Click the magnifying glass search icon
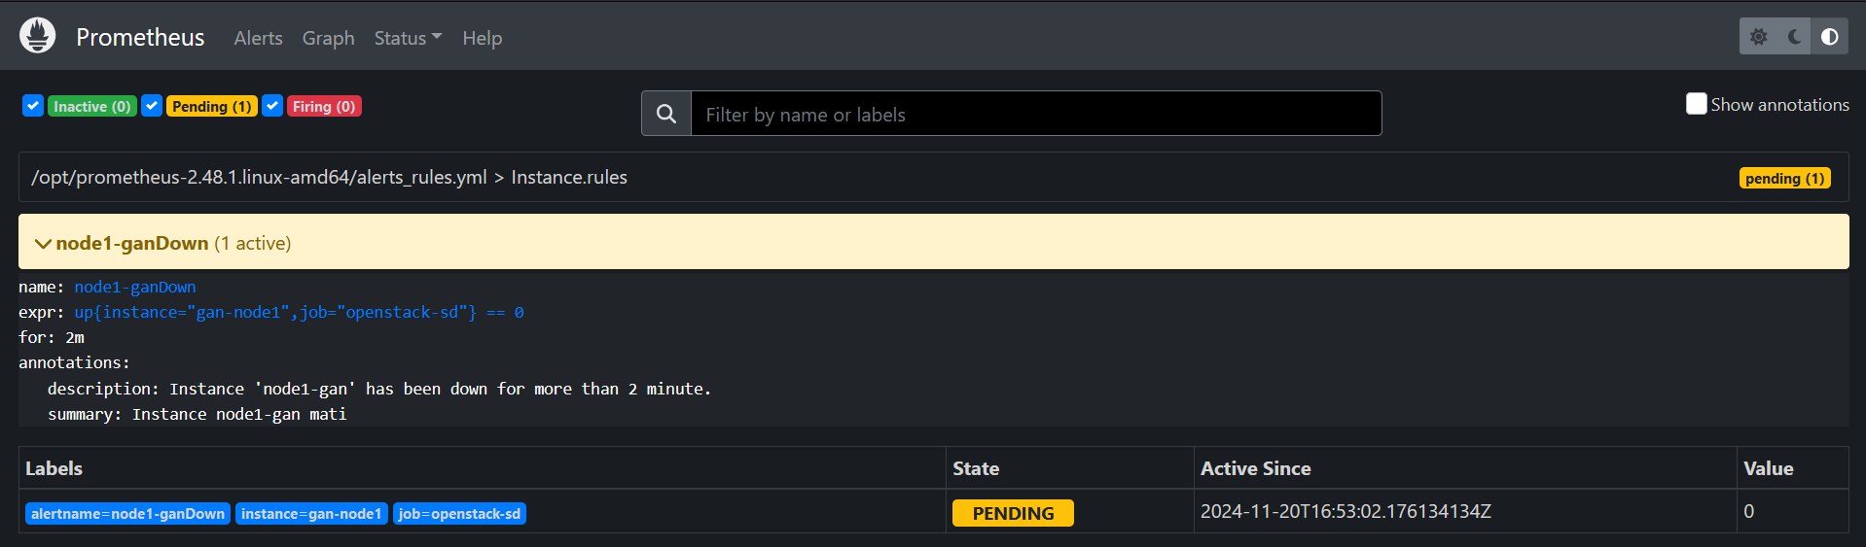1866x547 pixels. pyautogui.click(x=666, y=114)
